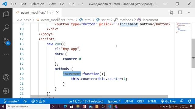The height and width of the screenshot is (109, 195).
Task: Click html breadcrumb symbol
Action: [x=88, y=20]
